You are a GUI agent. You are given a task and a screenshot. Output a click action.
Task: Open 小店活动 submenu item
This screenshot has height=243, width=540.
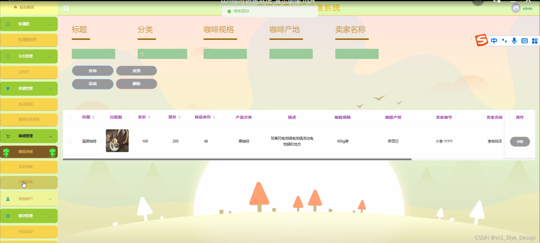[x=29, y=232]
